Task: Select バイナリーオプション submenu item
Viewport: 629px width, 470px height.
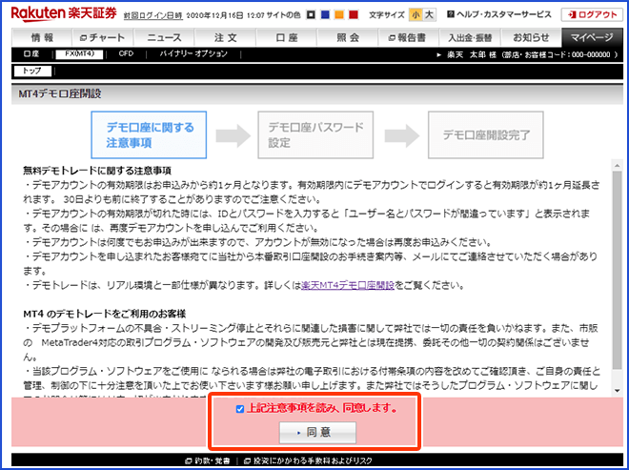Action: [193, 53]
